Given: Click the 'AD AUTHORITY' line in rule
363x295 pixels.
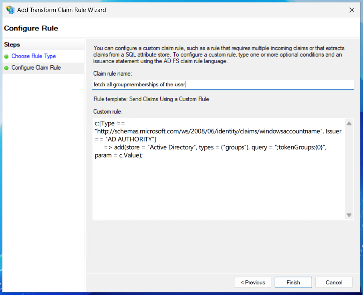Looking at the screenshot, I should pyautogui.click(x=125, y=139).
